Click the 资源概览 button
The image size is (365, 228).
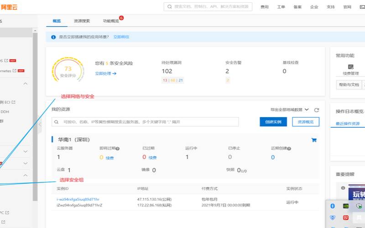pyautogui.click(x=306, y=122)
